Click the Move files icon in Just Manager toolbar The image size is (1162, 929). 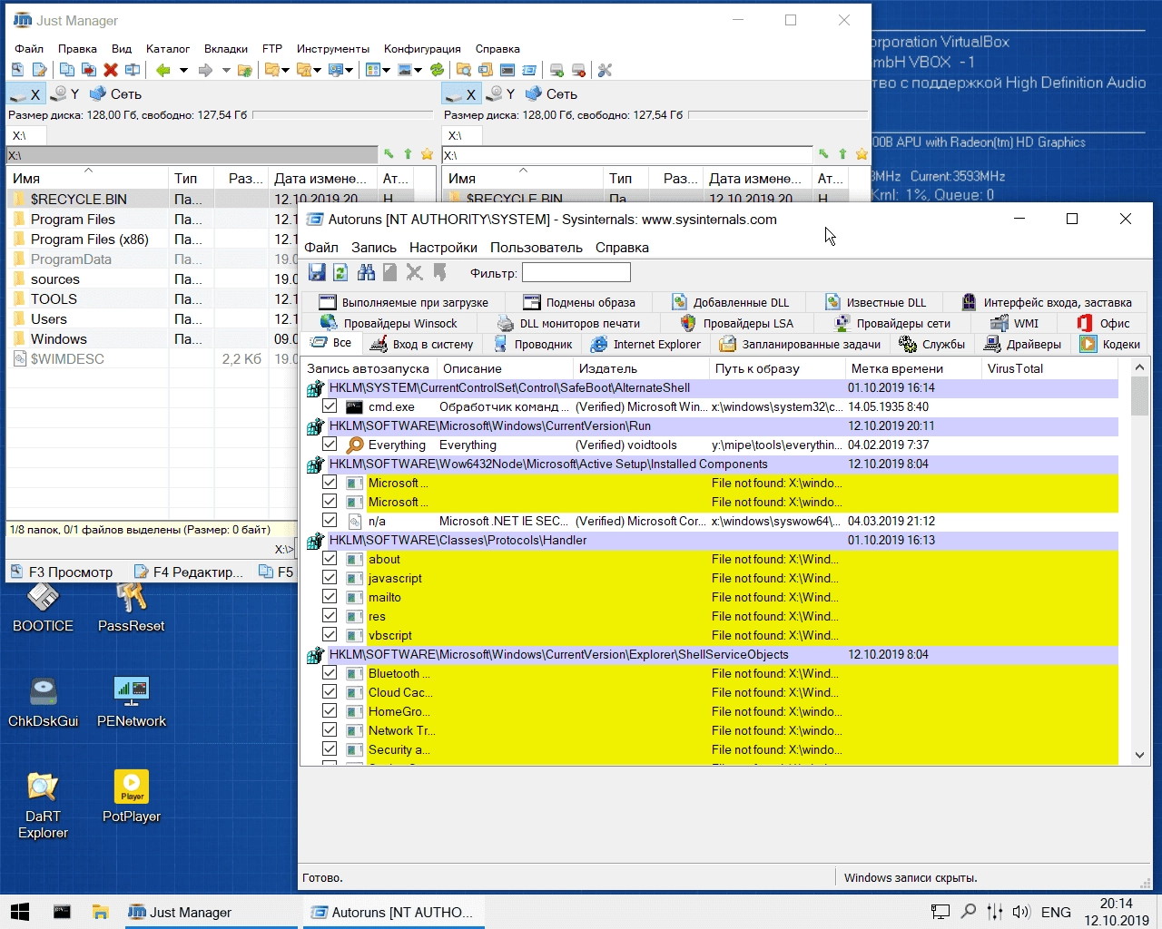[x=89, y=70]
